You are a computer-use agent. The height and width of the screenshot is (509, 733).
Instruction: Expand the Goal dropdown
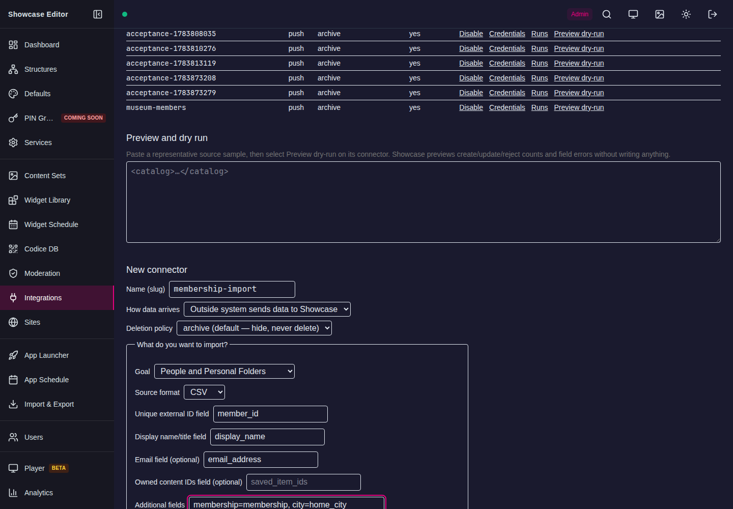(224, 372)
